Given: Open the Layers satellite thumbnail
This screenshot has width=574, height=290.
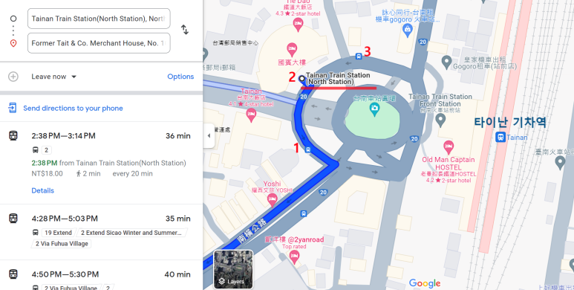Looking at the screenshot, I should tap(233, 269).
